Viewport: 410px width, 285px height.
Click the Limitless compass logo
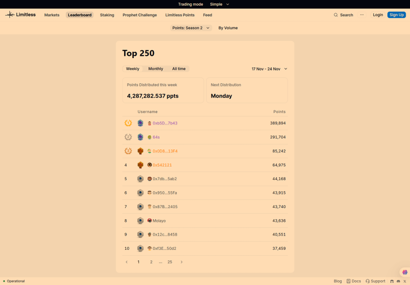coord(10,14)
